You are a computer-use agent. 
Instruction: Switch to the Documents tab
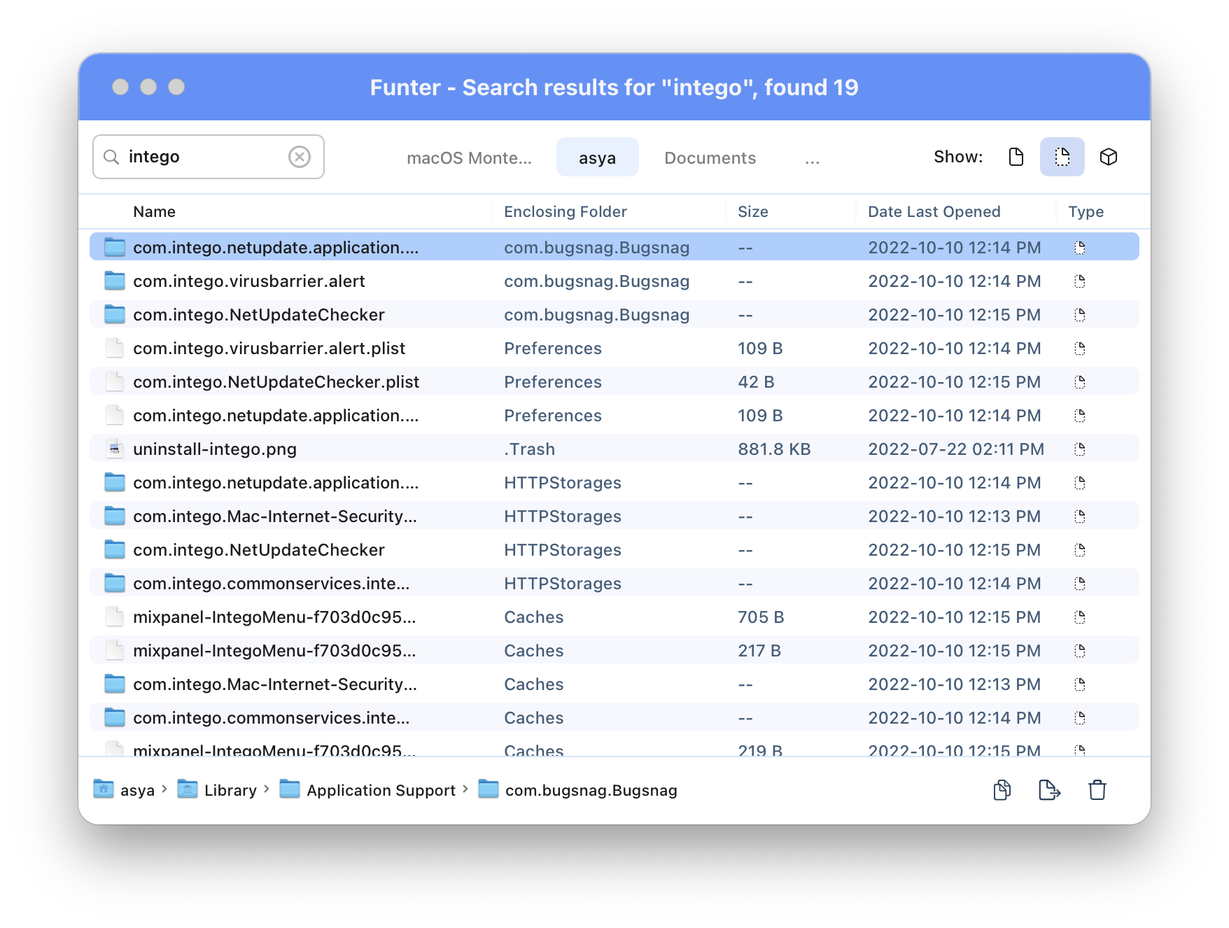(710, 158)
